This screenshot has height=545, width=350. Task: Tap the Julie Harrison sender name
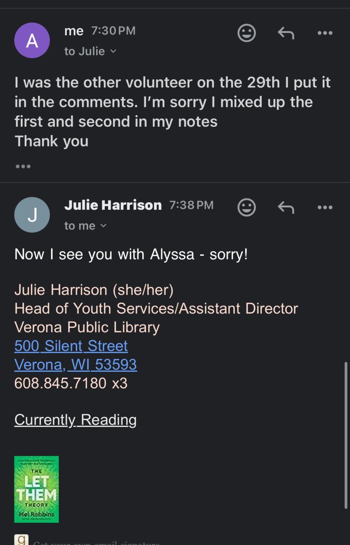click(113, 205)
